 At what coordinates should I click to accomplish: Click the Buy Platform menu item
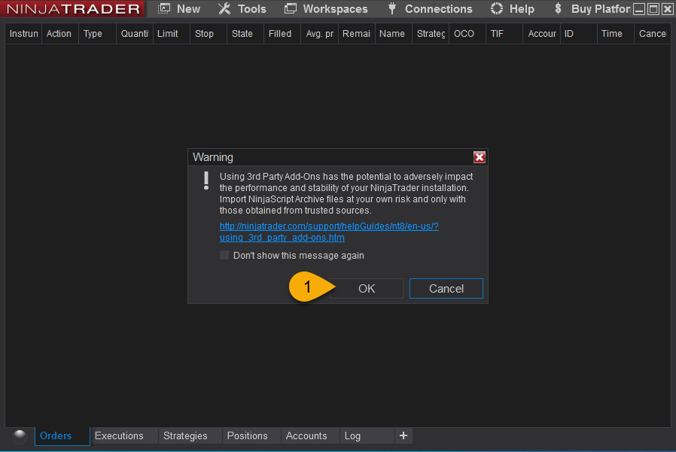coord(592,8)
